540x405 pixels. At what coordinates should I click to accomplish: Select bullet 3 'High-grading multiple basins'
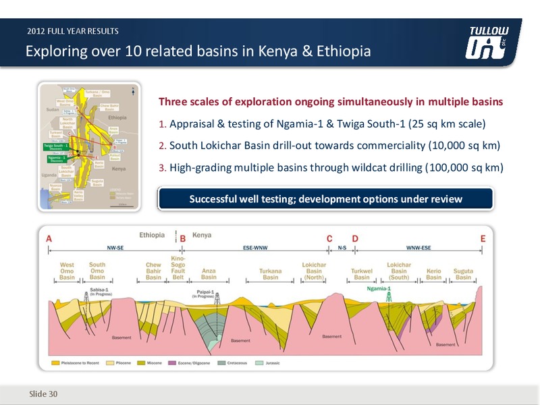pyautogui.click(x=331, y=167)
